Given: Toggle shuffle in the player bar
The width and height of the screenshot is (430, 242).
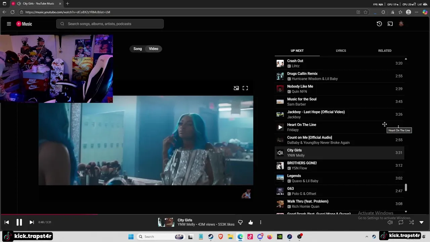Looking at the screenshot, I should [x=412, y=222].
